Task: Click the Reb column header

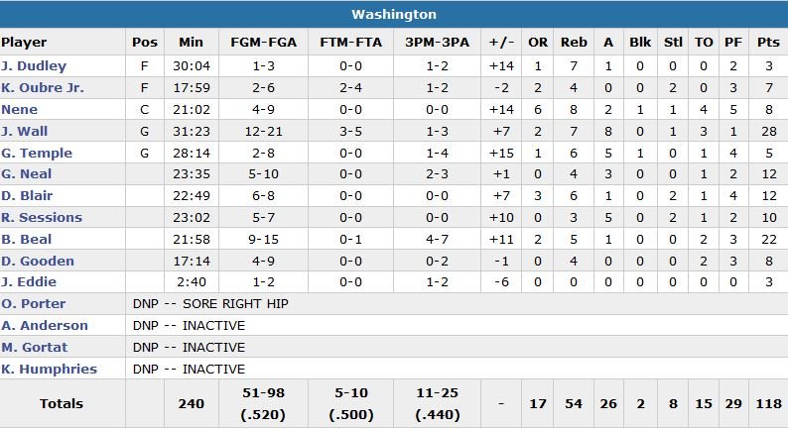Action: [574, 43]
